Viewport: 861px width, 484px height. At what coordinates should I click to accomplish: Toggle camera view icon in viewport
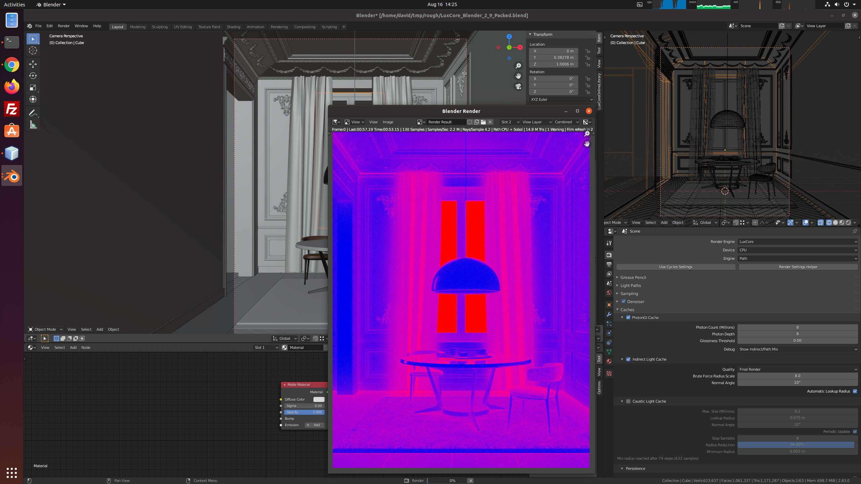[x=518, y=87]
